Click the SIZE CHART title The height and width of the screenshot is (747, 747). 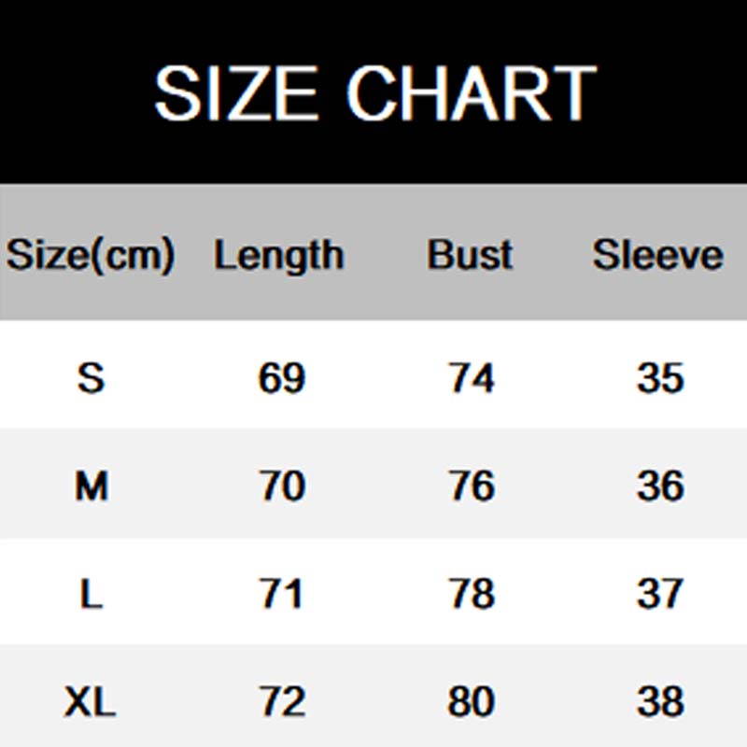pyautogui.click(x=374, y=93)
